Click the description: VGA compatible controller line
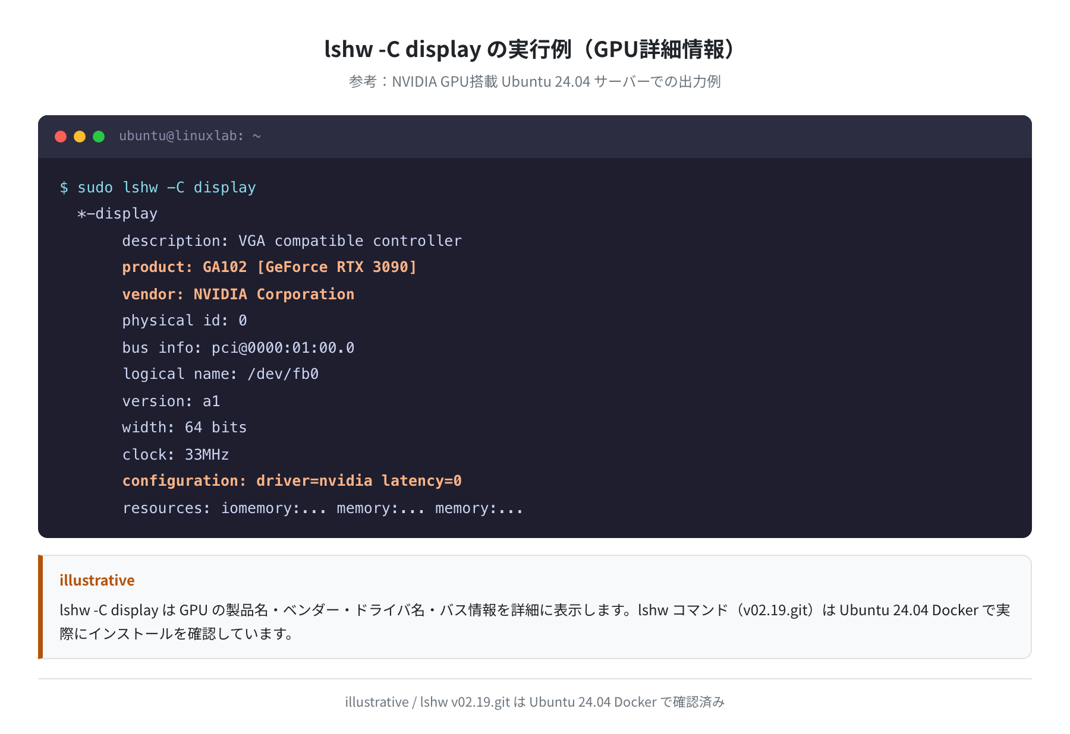 pyautogui.click(x=292, y=241)
